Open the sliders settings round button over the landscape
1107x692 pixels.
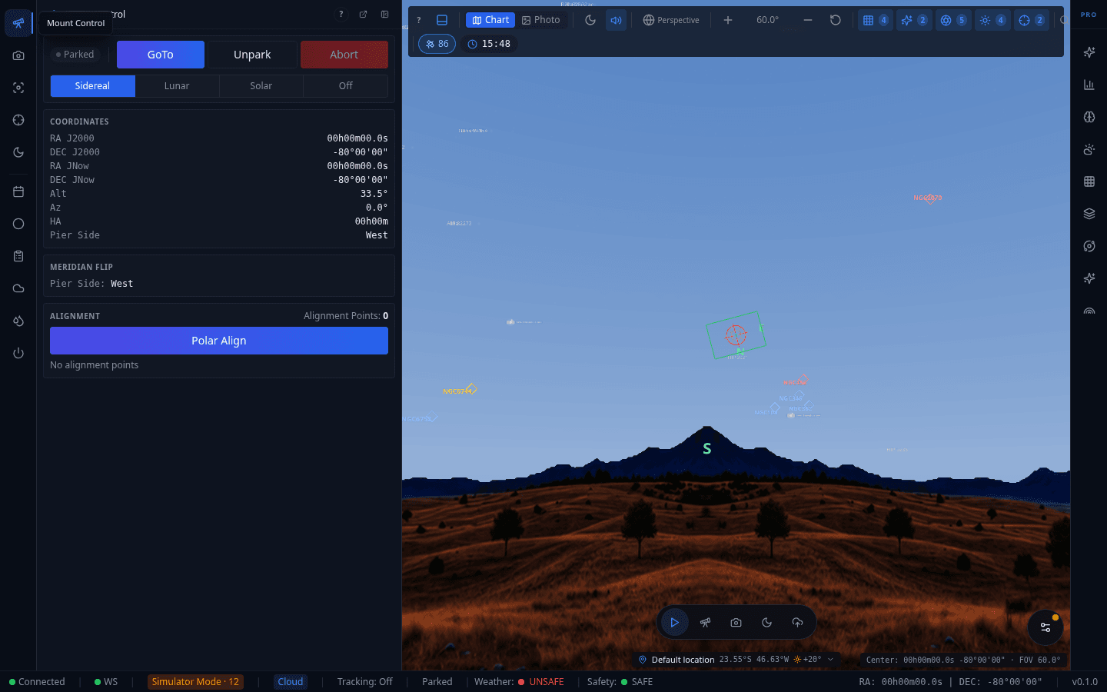[x=1045, y=627]
